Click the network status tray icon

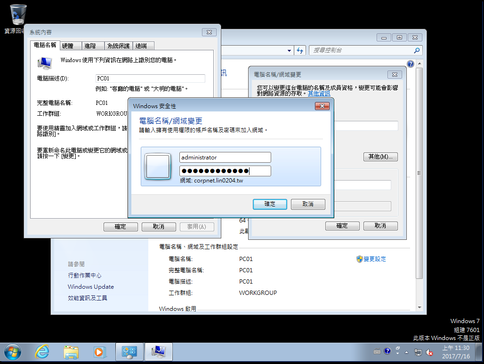tap(418, 352)
